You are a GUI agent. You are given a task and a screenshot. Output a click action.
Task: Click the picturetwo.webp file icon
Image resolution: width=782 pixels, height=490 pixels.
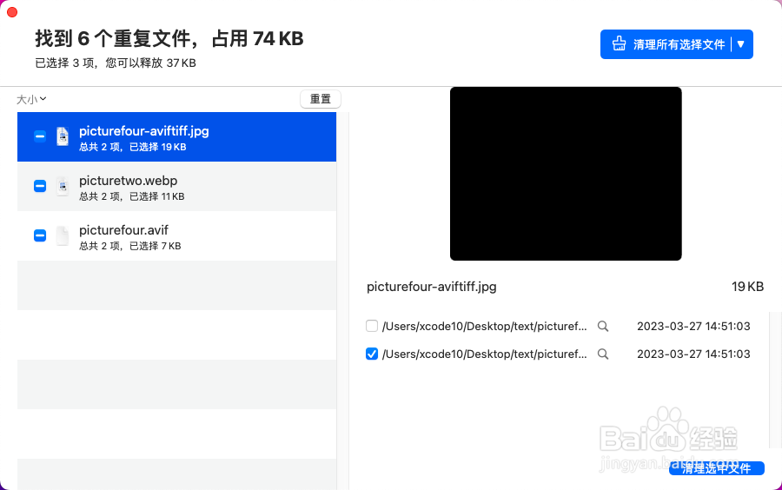click(x=63, y=186)
